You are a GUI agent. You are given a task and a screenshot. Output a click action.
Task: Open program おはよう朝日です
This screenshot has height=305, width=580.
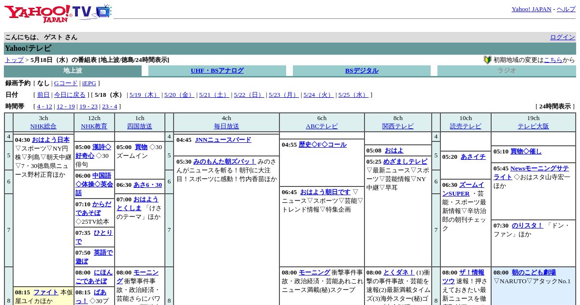point(325,192)
